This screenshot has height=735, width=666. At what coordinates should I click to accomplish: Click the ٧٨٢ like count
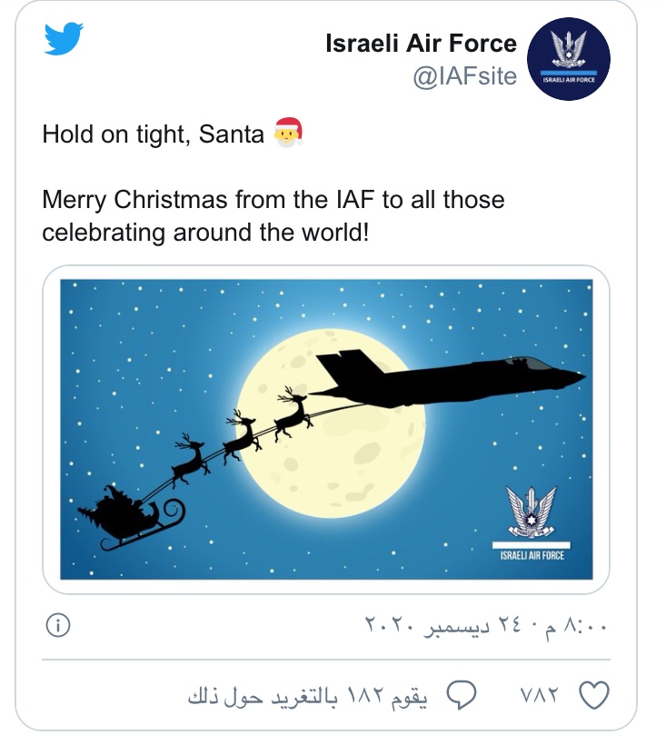click(x=544, y=697)
